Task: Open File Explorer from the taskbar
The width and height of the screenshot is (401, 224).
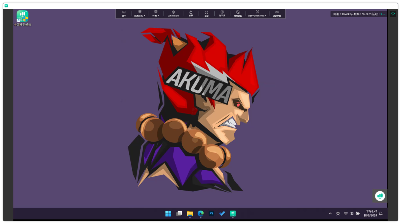Action: click(x=190, y=214)
